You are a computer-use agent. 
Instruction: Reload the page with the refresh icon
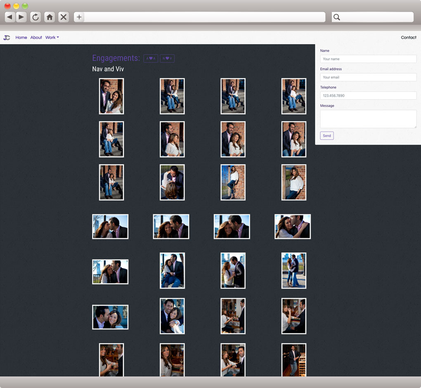[x=35, y=17]
